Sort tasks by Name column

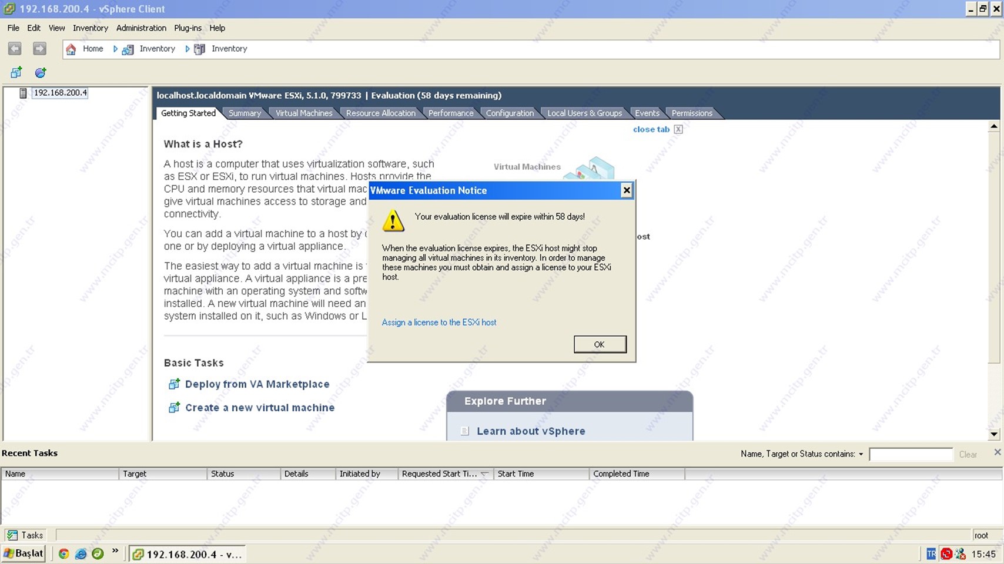pyautogui.click(x=60, y=474)
